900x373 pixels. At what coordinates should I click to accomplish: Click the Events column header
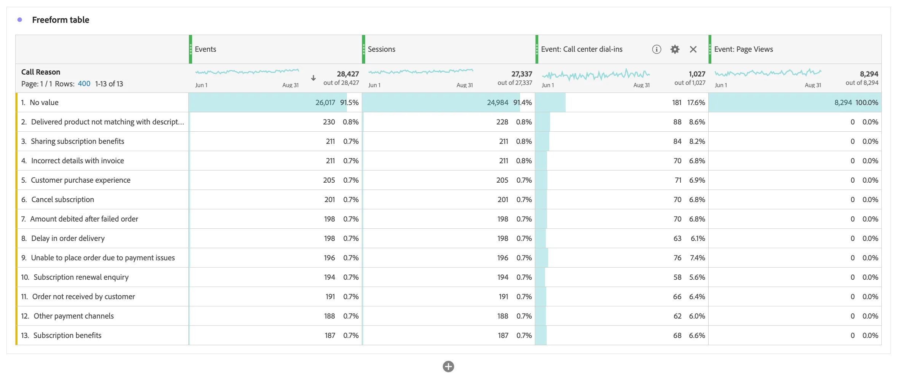click(x=275, y=49)
